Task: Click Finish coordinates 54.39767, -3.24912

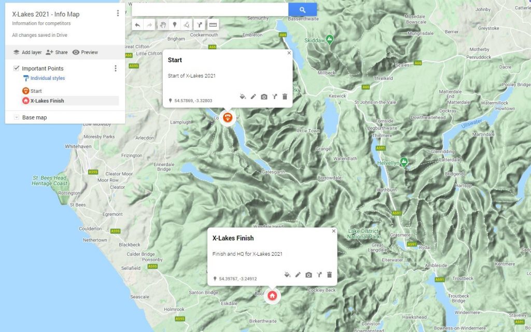Action: pyautogui.click(x=237, y=279)
